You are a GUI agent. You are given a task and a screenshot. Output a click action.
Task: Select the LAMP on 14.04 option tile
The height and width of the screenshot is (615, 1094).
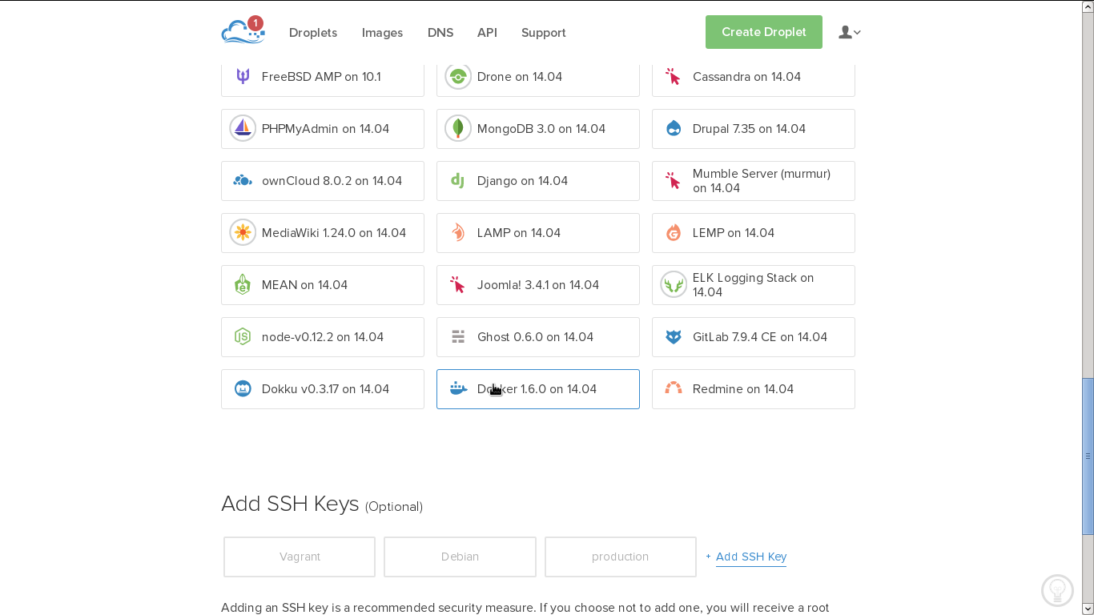(537, 233)
